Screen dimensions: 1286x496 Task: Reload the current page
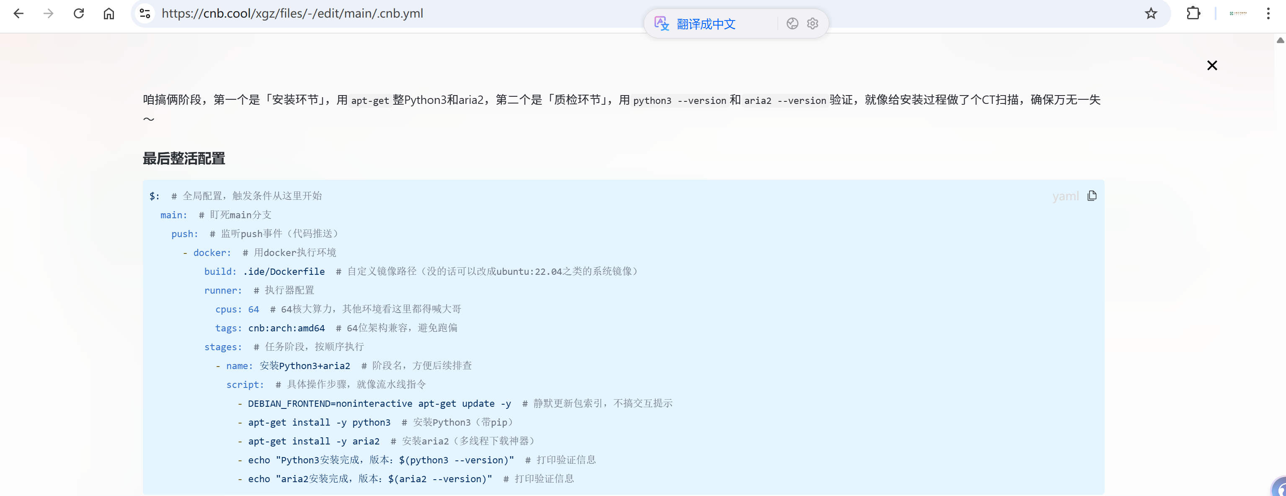click(79, 13)
